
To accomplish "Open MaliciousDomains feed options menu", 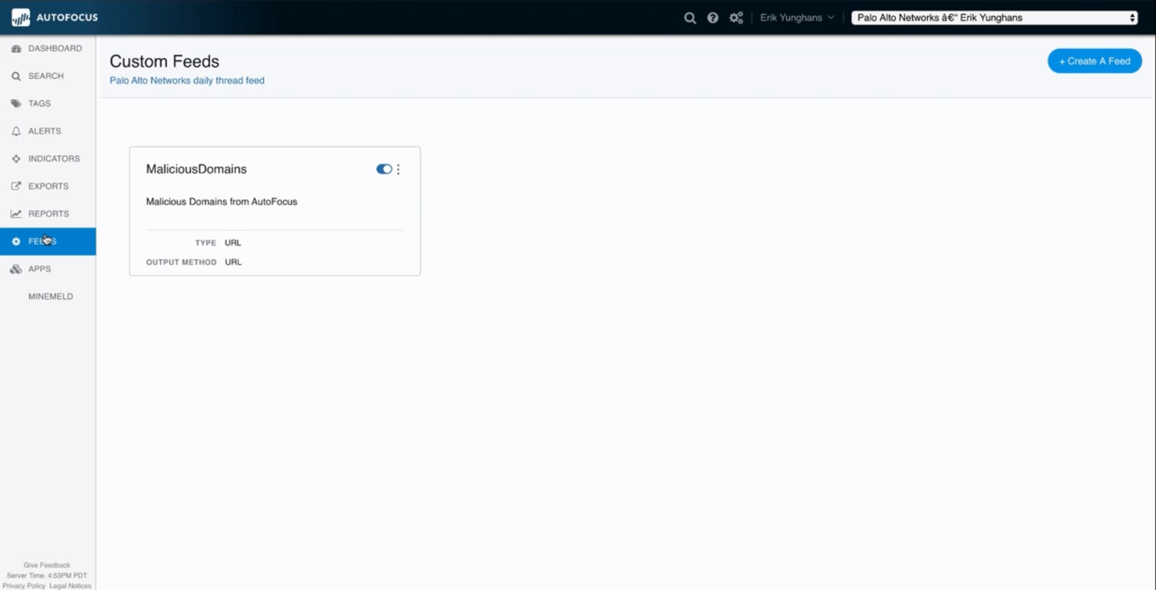I will point(398,169).
